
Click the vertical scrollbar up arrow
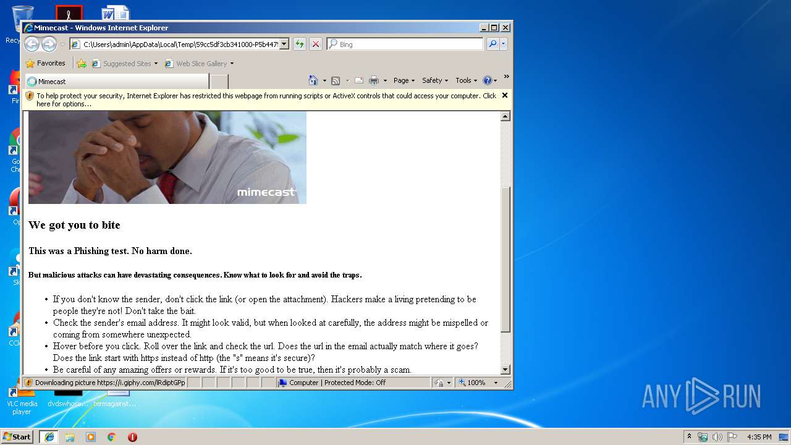tap(505, 116)
